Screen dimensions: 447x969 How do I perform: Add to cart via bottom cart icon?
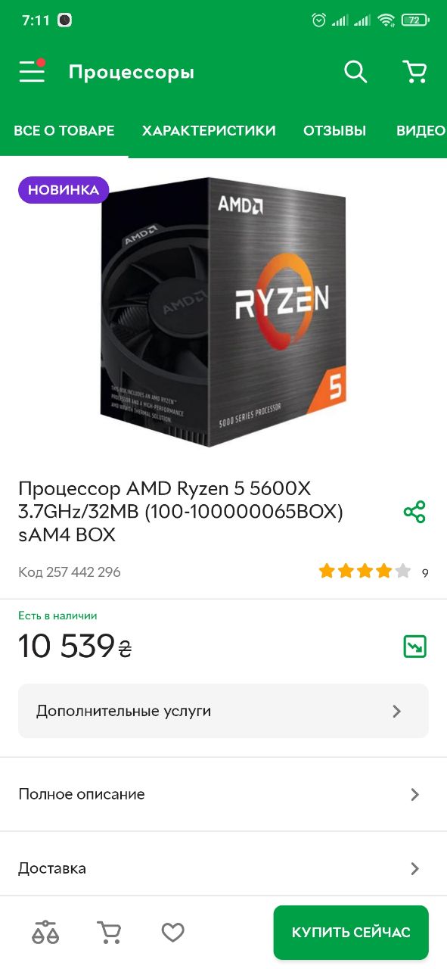pos(110,933)
